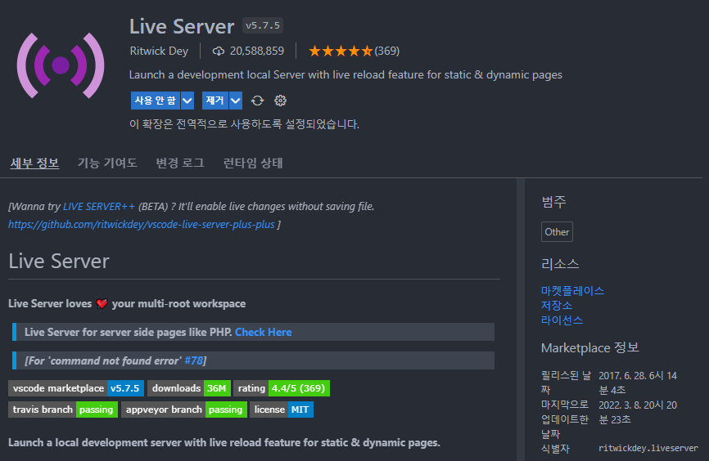
Task: Click the license MIT badge
Action: (282, 410)
